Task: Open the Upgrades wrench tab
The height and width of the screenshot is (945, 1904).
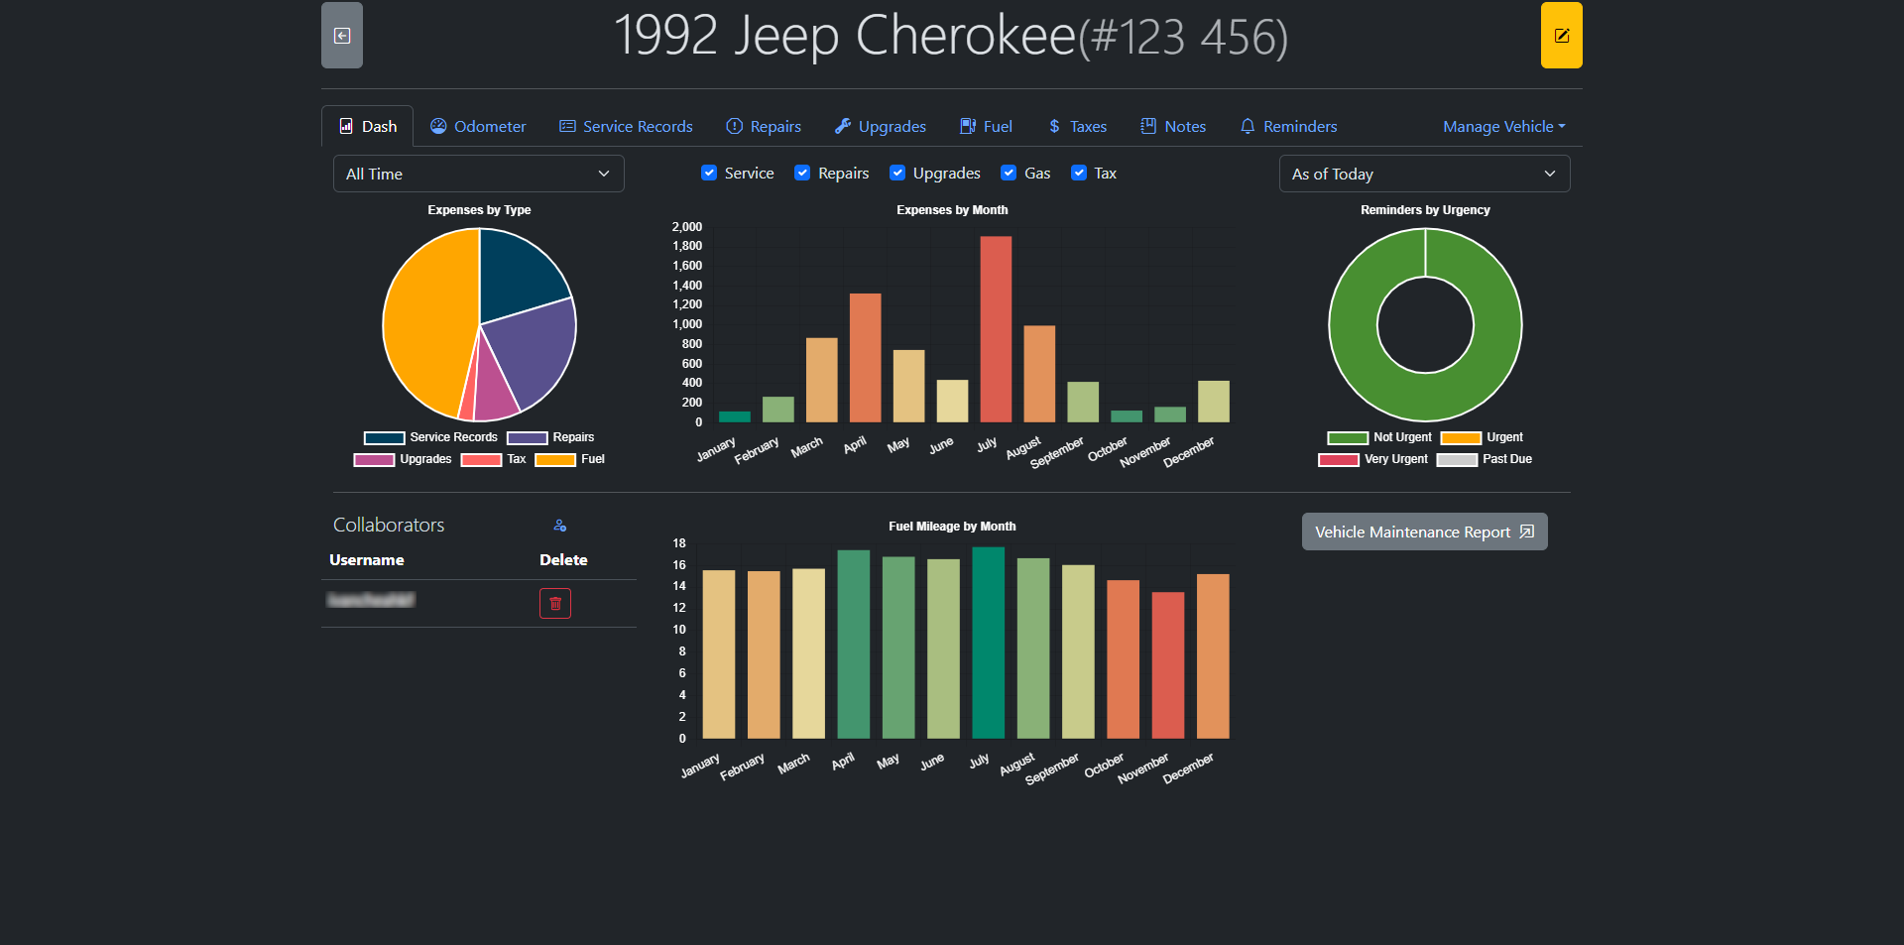Action: point(880,127)
